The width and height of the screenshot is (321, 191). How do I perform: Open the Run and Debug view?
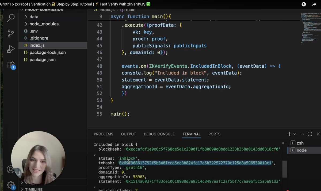click(11, 49)
